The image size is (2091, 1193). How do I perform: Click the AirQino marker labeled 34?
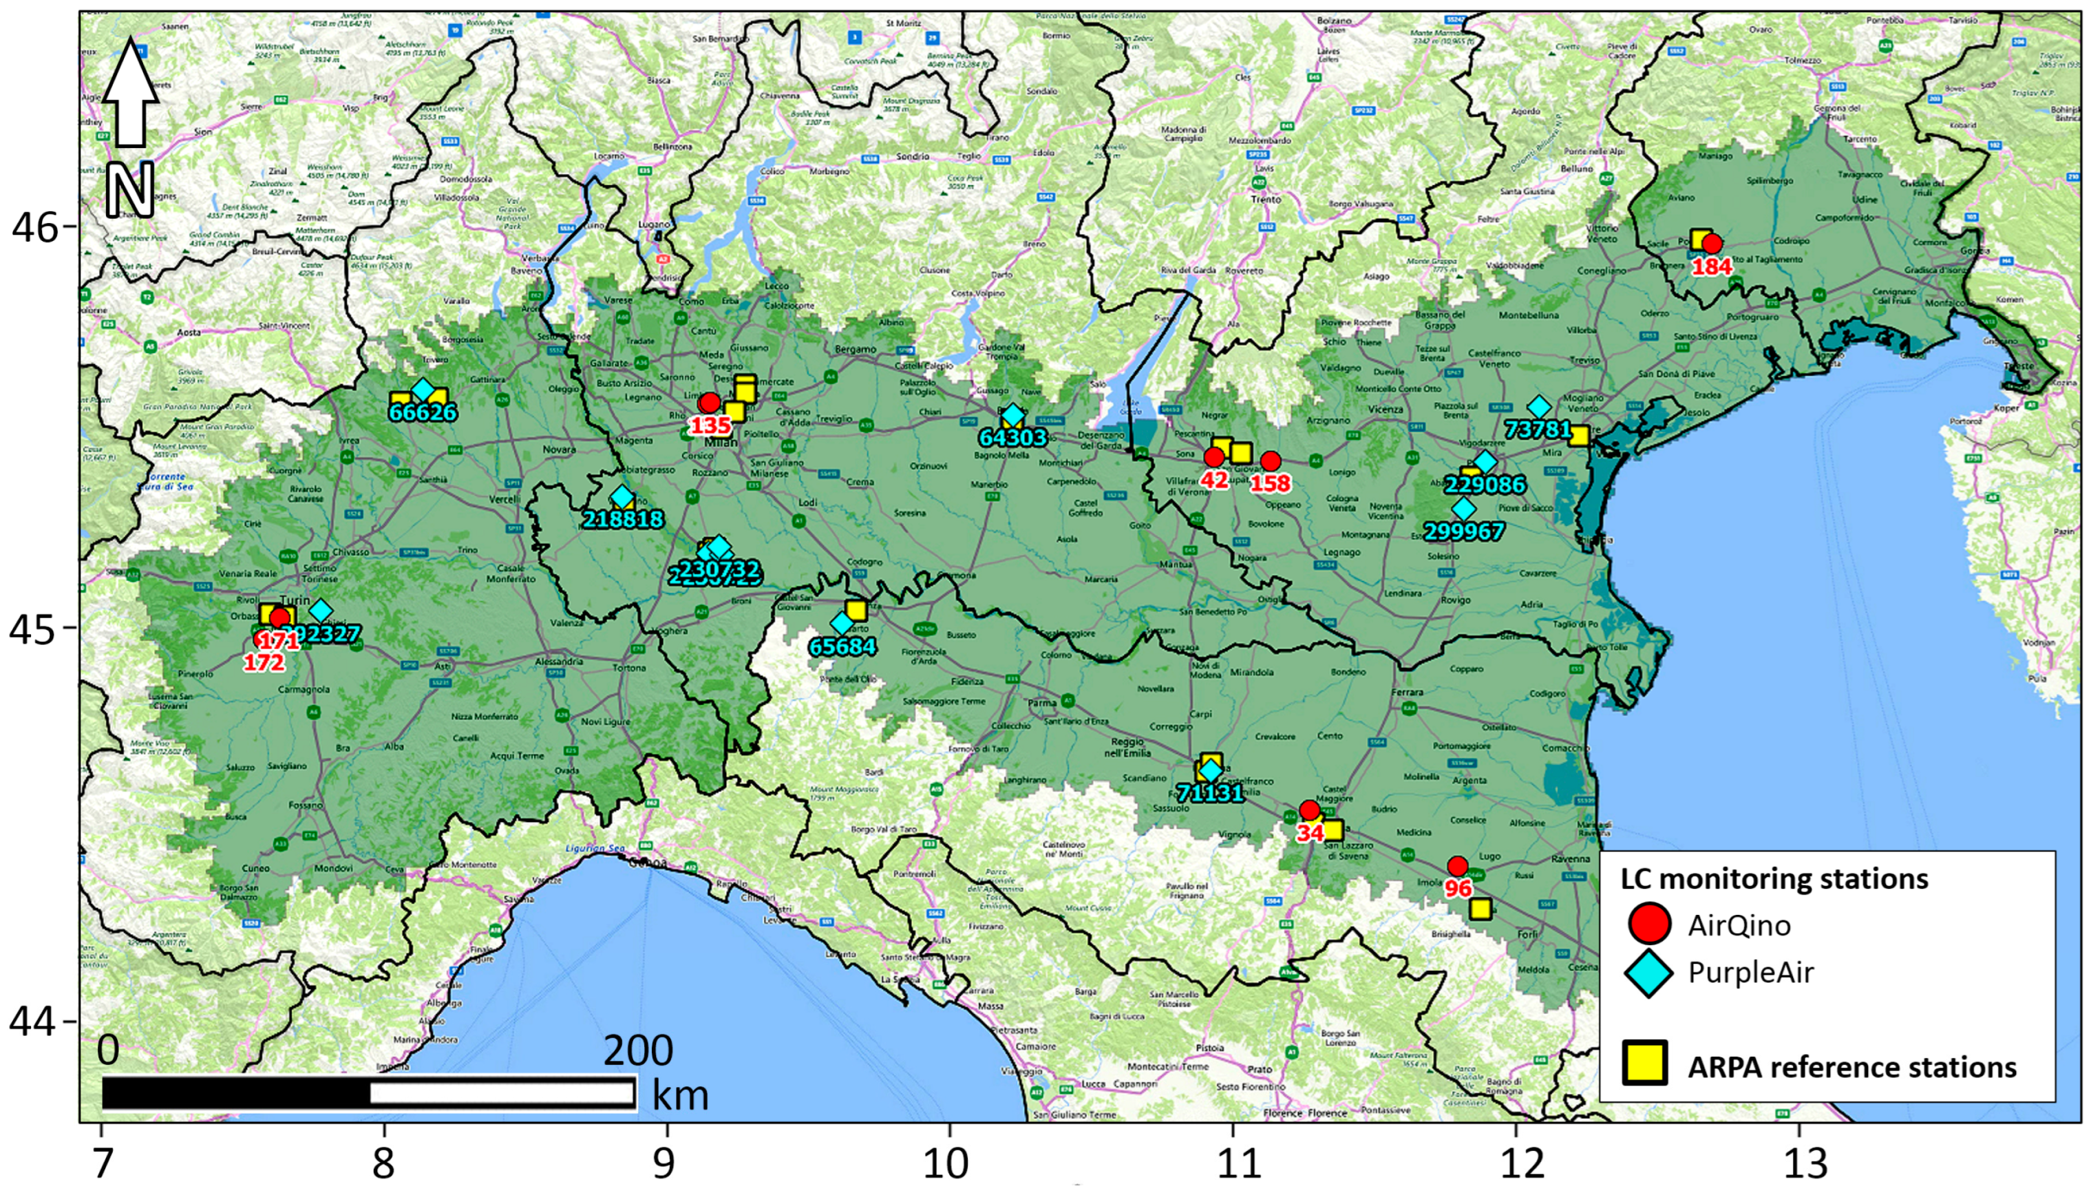[x=1310, y=810]
